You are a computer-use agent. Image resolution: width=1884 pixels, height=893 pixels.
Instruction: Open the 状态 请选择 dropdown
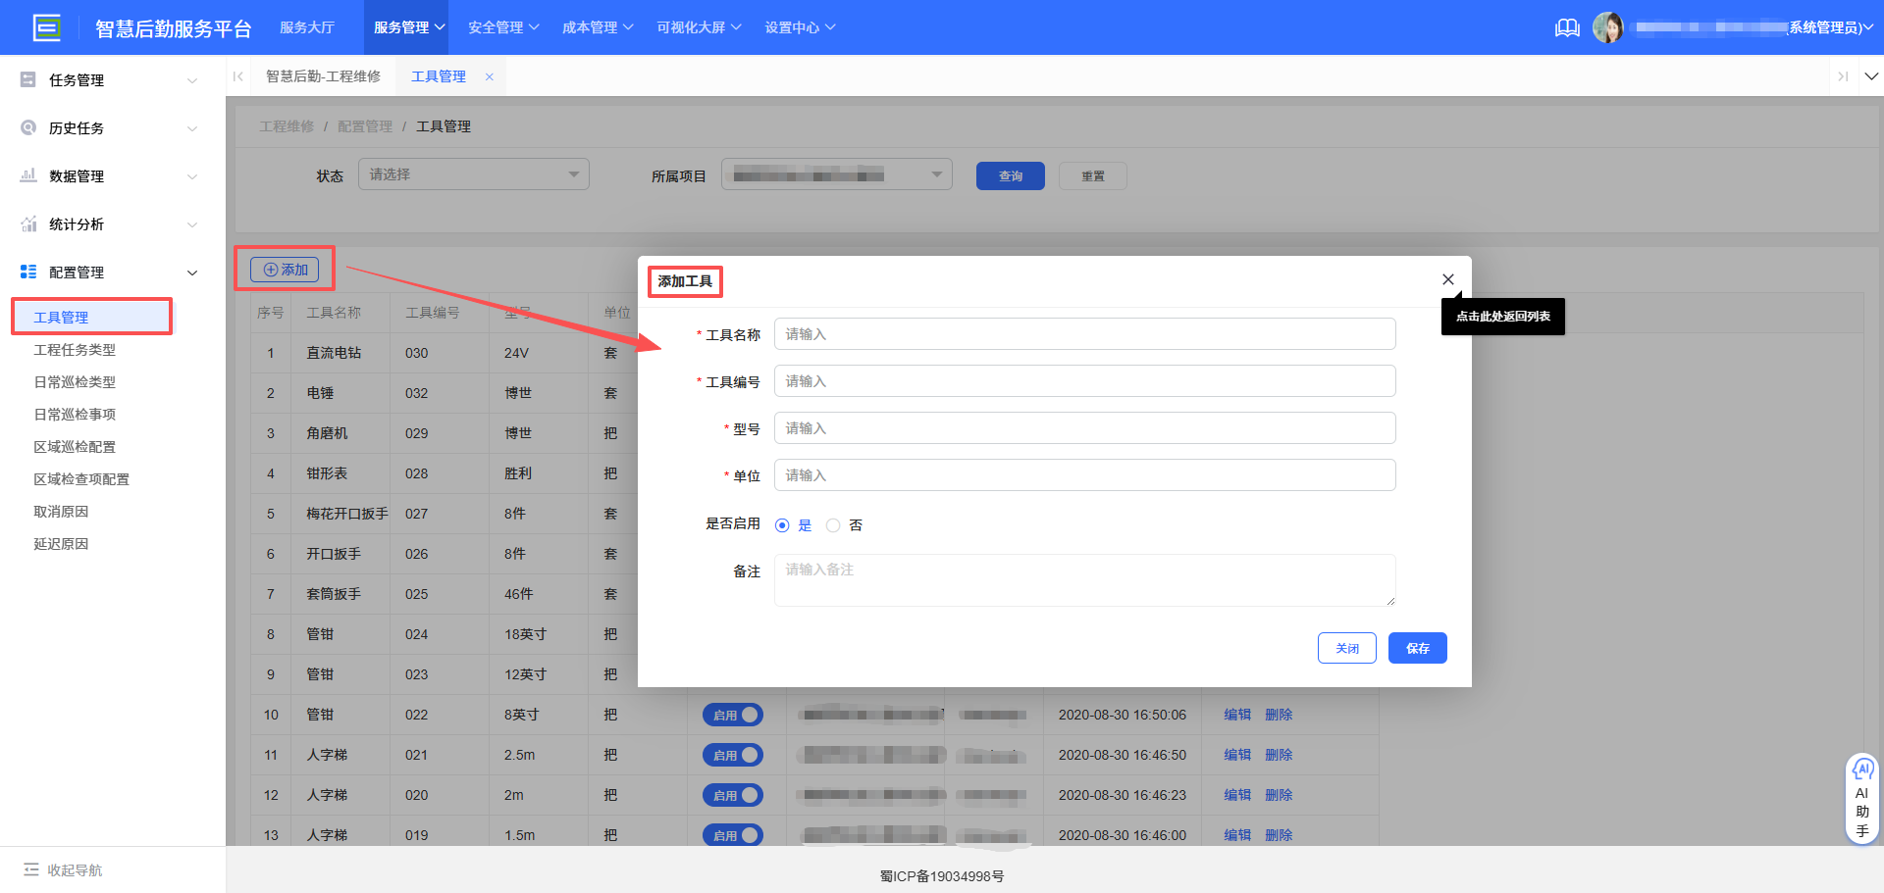click(x=473, y=174)
